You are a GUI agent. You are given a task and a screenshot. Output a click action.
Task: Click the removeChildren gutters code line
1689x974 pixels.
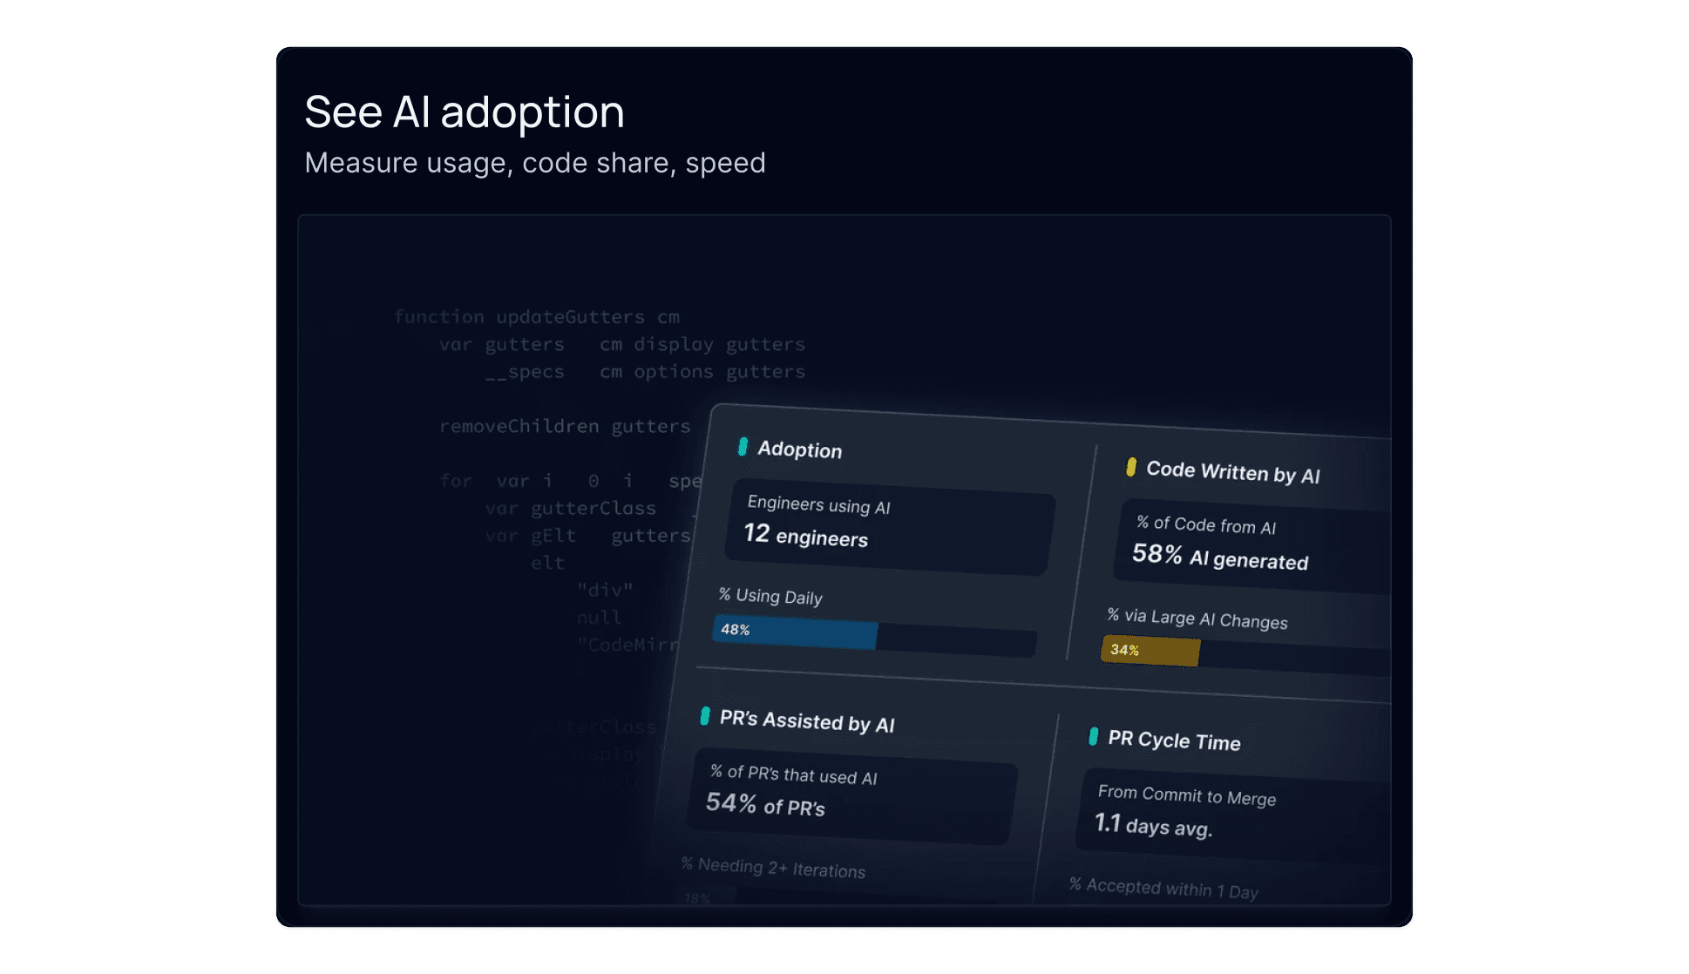[x=564, y=426]
